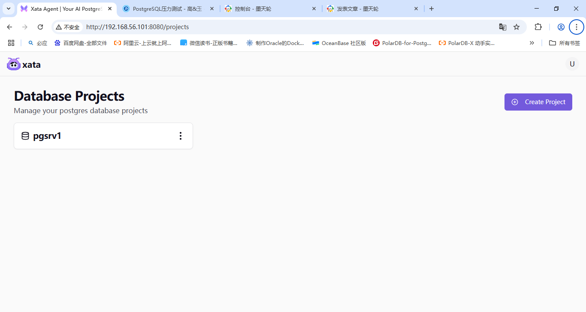
Task: Click the back navigation arrow
Action: [x=9, y=27]
